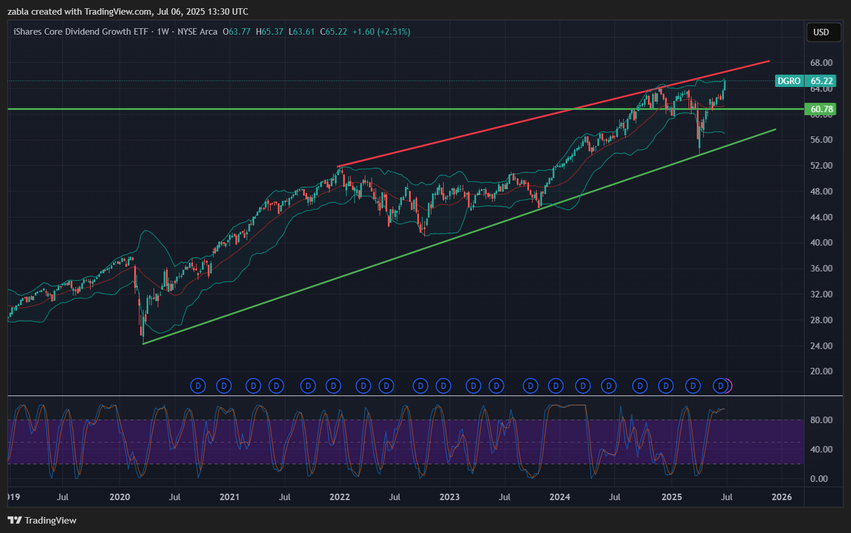
Task: Click the 20.00 label on price axis
Action: coord(821,371)
